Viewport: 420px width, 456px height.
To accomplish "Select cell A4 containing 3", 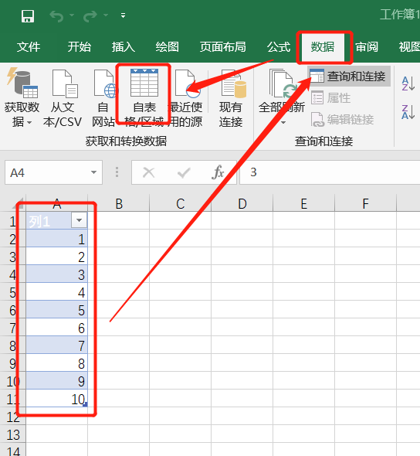I will point(57,274).
